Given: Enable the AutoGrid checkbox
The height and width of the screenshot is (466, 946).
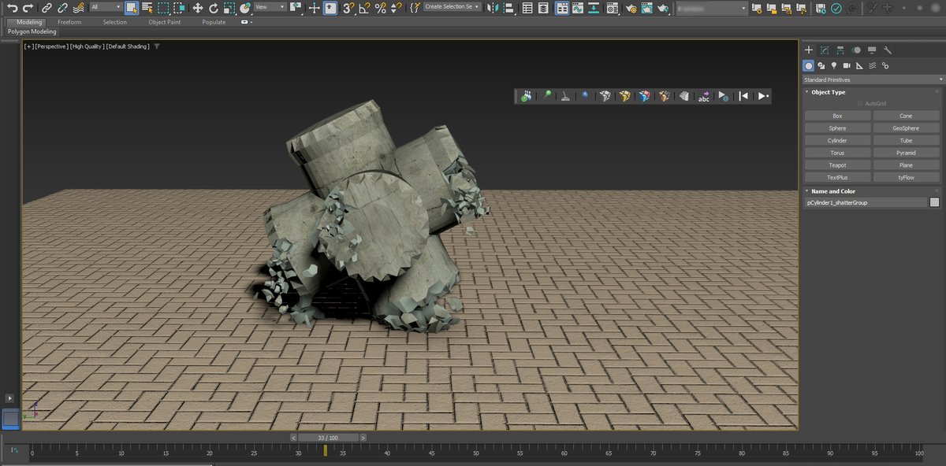Looking at the screenshot, I should click(x=861, y=103).
